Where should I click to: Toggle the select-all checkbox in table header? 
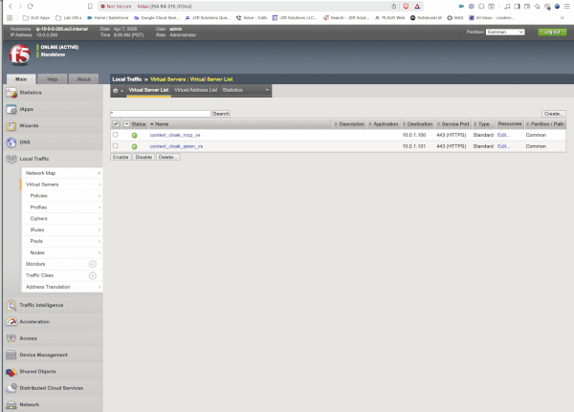click(x=116, y=124)
